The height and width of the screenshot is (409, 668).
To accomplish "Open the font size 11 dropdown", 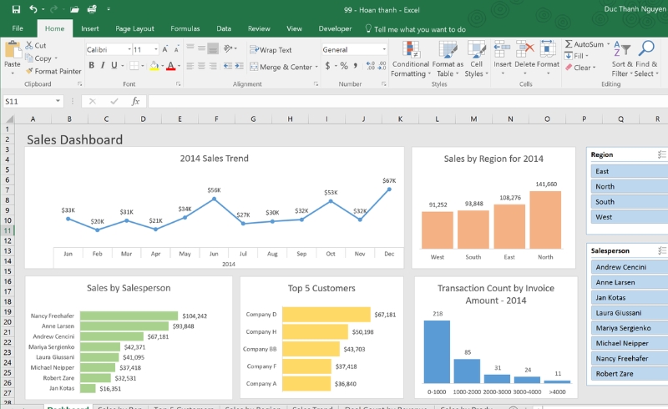I will 156,50.
